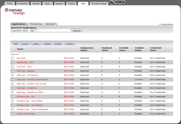The height and width of the screenshot is (124, 181).
Task: Check the Special App - SAP checkbox
Action: tap(12, 62)
